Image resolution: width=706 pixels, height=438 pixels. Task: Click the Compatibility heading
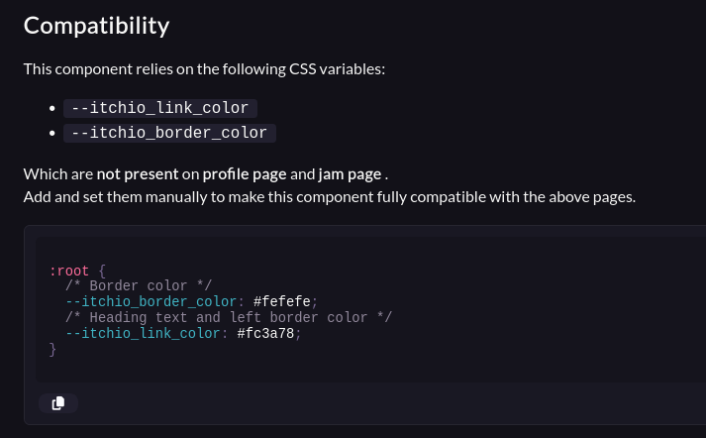[x=96, y=26]
